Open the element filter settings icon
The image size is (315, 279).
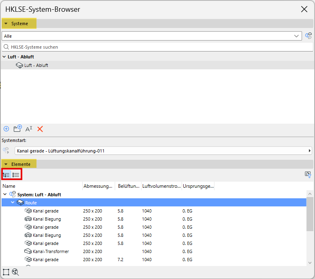tap(308, 174)
